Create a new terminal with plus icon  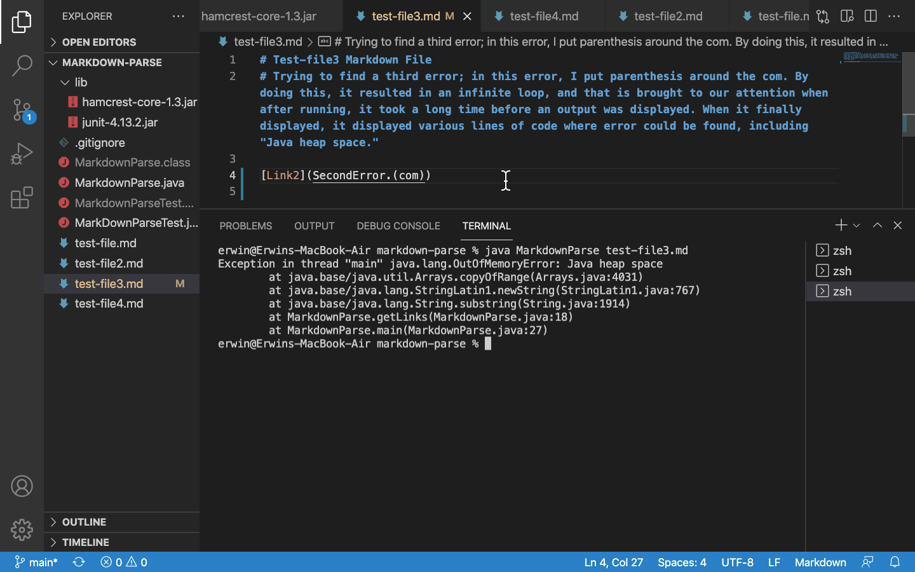841,225
